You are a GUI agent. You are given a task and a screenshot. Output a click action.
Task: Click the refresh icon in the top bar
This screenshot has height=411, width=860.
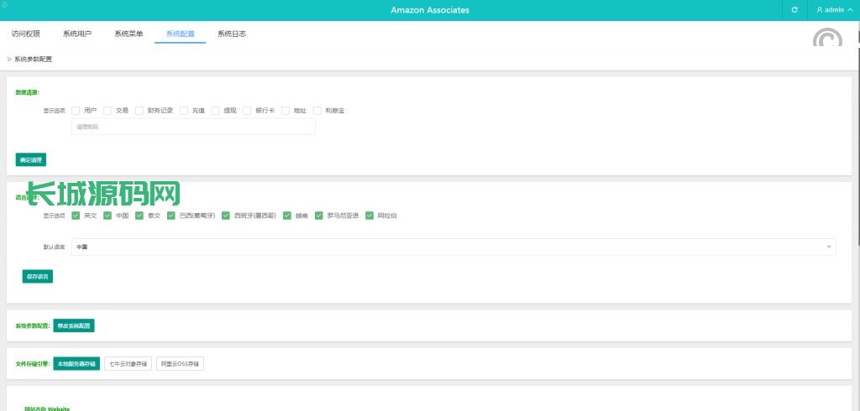coord(794,10)
